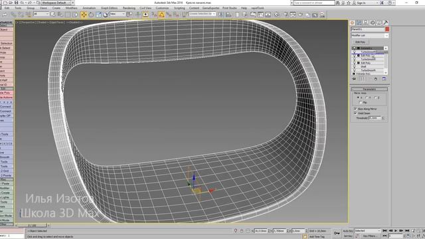This screenshot has height=239, width=425.
Task: Open the Workspace Default dropdown
Action: tap(56, 3)
